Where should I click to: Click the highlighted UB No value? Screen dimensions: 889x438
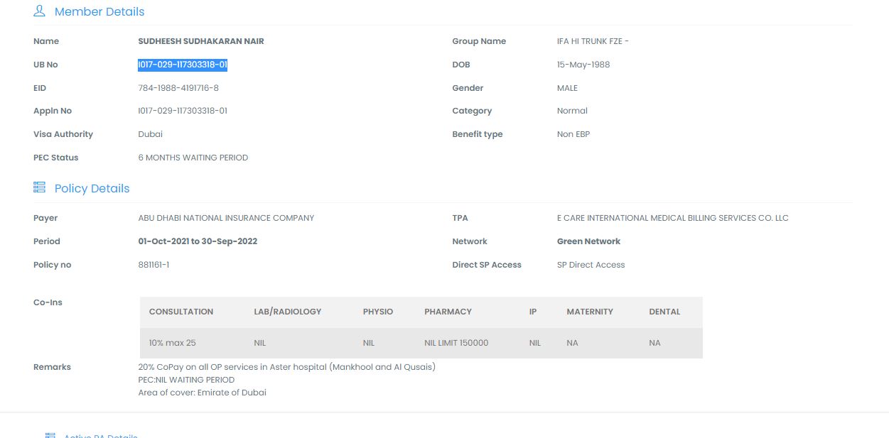183,65
